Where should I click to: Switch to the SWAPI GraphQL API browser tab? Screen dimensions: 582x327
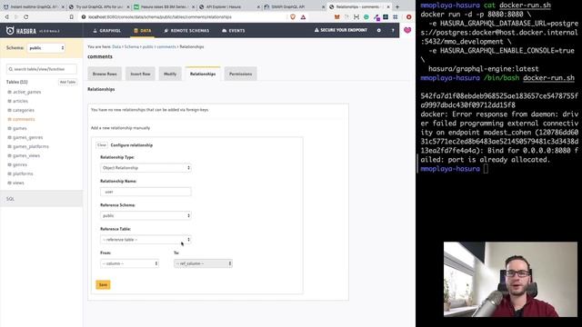pyautogui.click(x=295, y=6)
